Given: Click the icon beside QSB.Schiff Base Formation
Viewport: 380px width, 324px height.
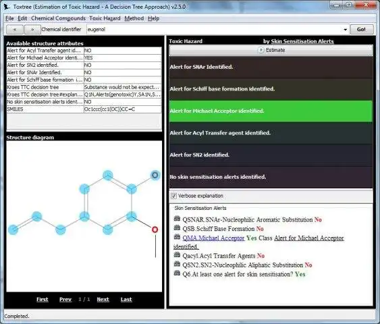Looking at the screenshot, I should 177,227.
